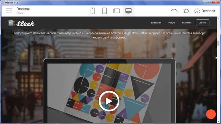Image resolution: width=221 pixels, height=124 pixels.
Task: Click the Скачать nav button
Action: [x=203, y=23]
